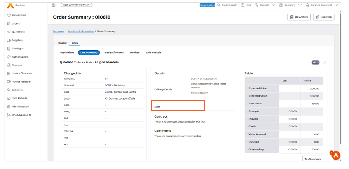Open the Administration gear icon
The width and height of the screenshot is (349, 169).
click(9, 106)
